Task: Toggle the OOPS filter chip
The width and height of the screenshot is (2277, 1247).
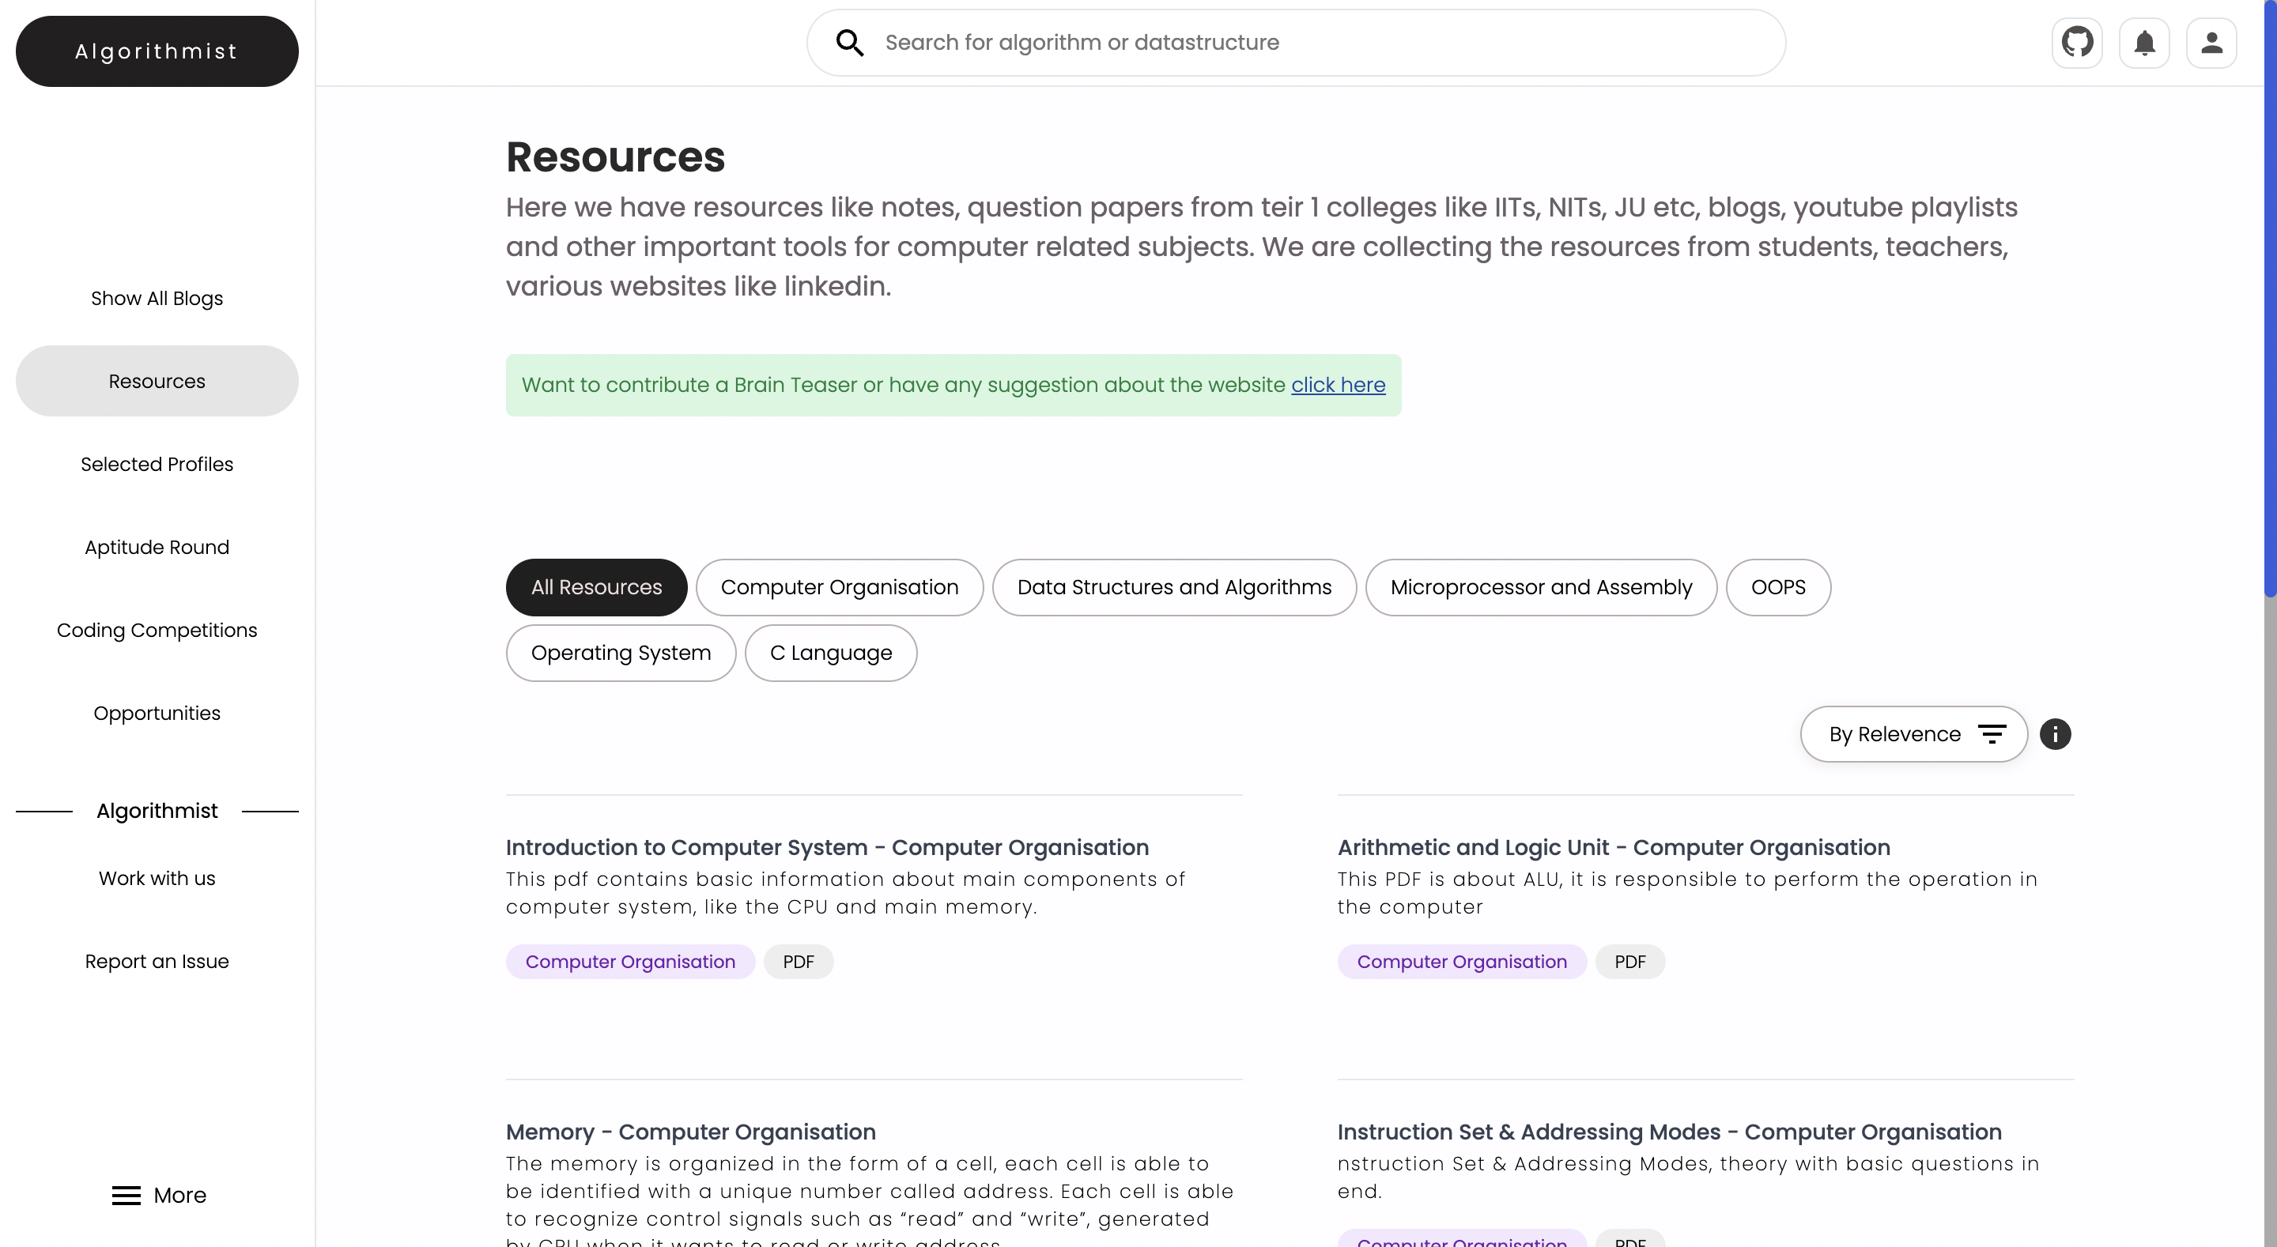Action: 1777,587
